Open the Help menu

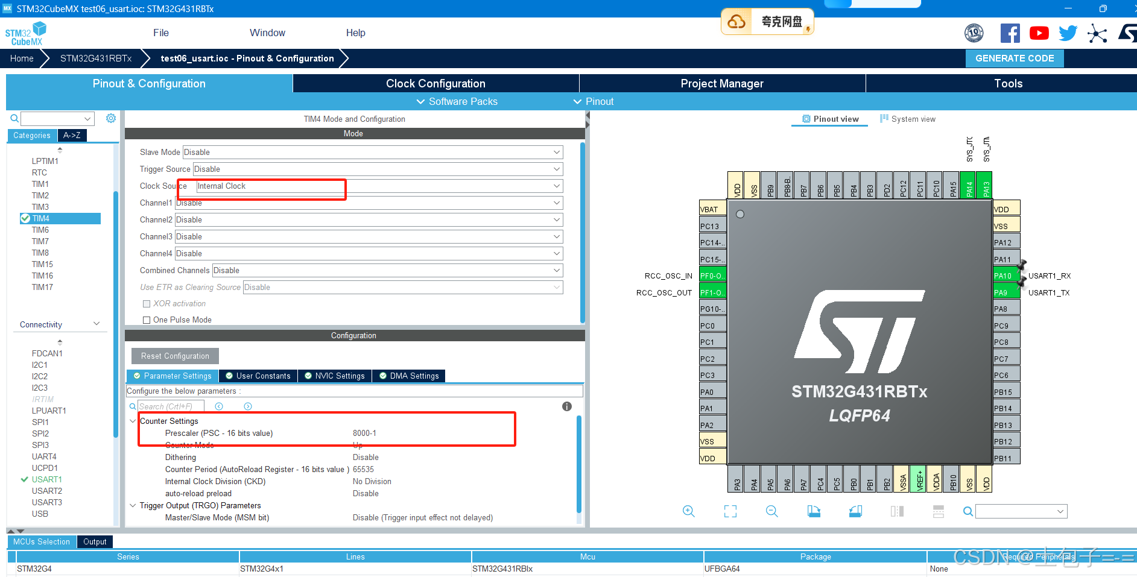(355, 33)
